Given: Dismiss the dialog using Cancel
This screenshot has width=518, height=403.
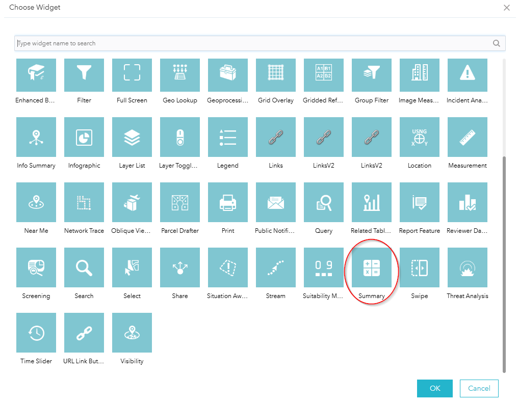Looking at the screenshot, I should click(x=479, y=388).
